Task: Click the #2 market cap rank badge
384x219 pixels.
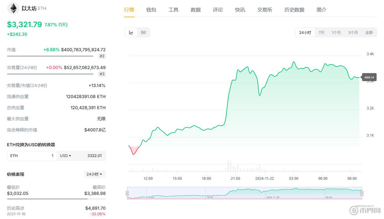Action: [x=102, y=56]
